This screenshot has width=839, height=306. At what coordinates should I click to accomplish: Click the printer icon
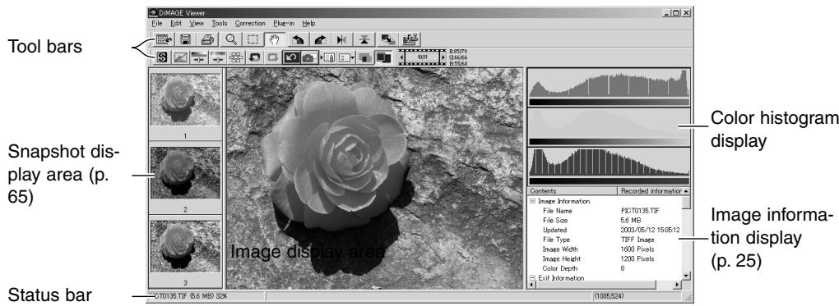tap(207, 39)
